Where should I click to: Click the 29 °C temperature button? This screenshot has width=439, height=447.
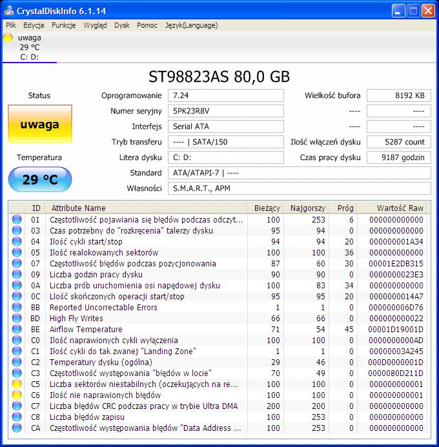point(40,179)
